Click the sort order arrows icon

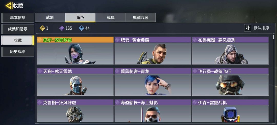(x=248, y=28)
